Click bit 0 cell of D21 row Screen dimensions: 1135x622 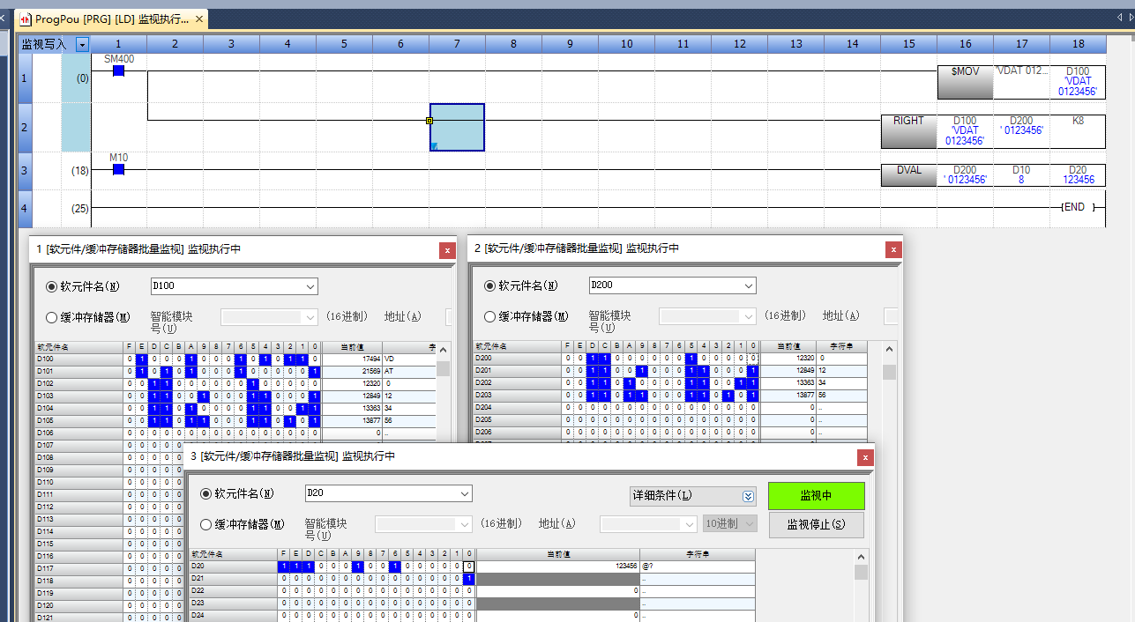coord(469,578)
